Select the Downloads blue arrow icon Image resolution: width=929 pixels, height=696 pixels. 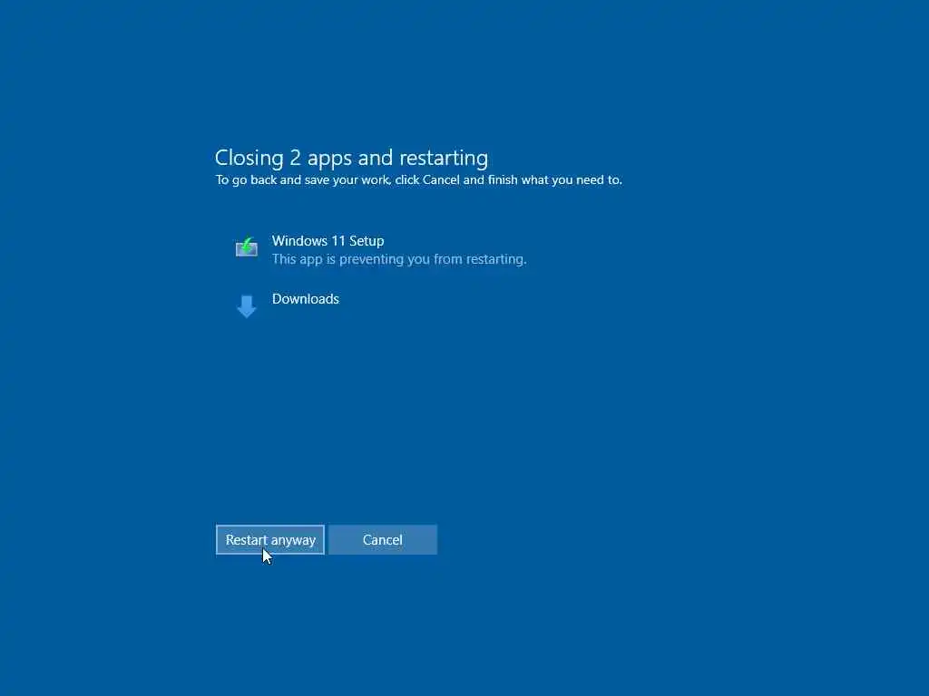pyautogui.click(x=247, y=306)
